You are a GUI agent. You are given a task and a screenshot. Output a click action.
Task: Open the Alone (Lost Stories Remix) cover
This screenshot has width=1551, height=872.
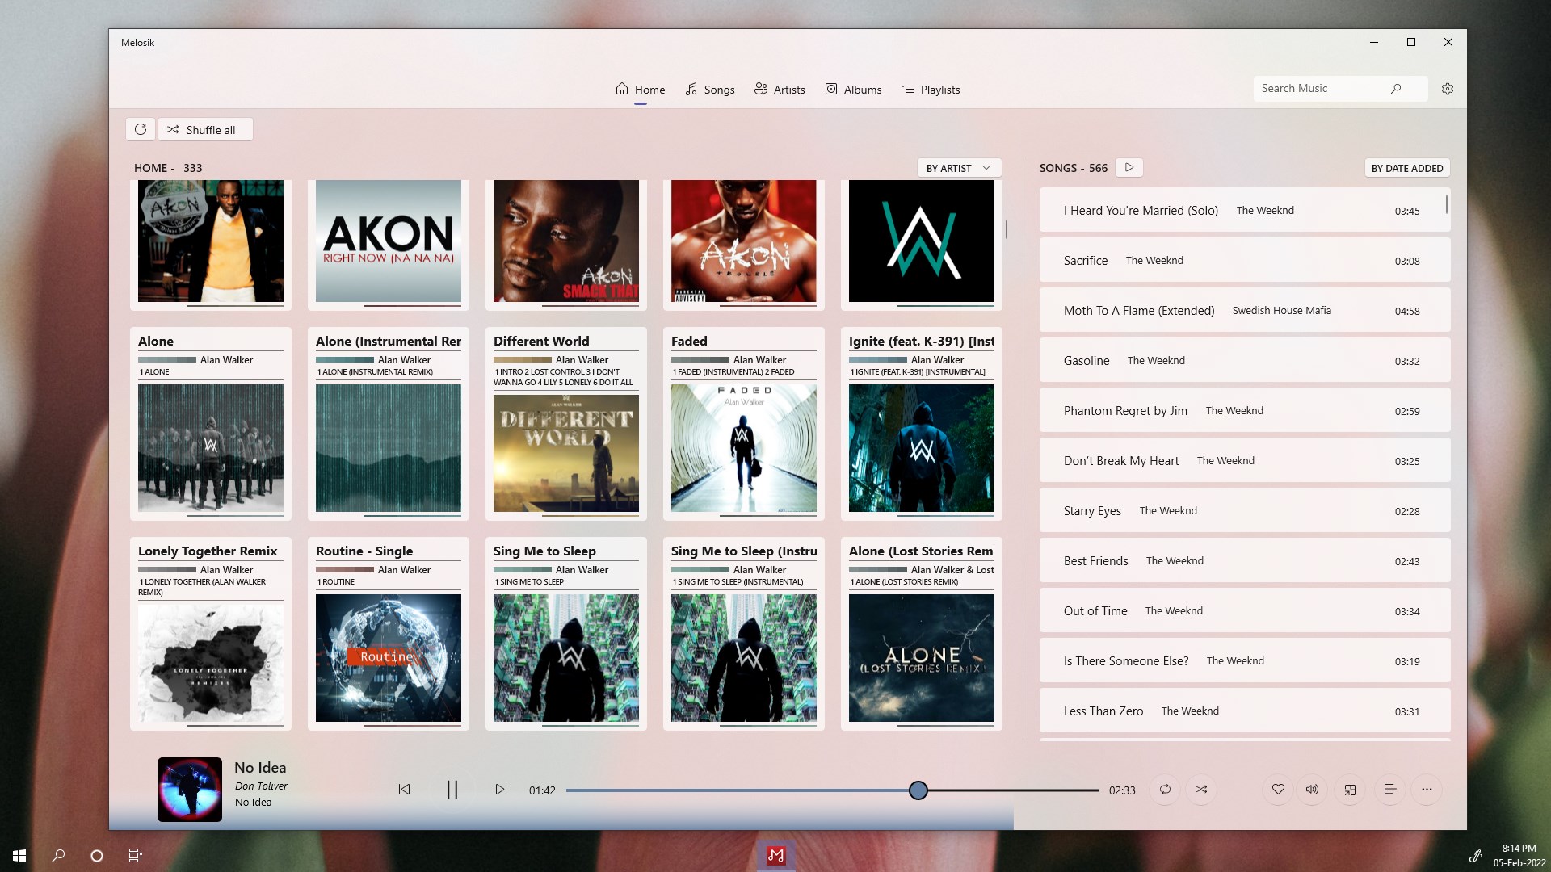click(x=922, y=658)
